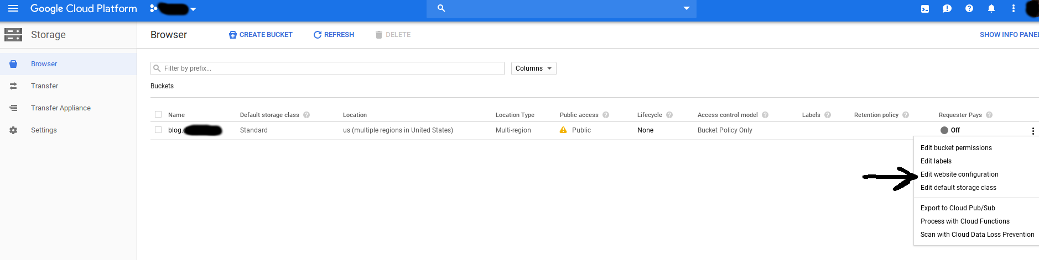Click the Browser bucket icon in sidebar
The width and height of the screenshot is (1039, 260).
pos(13,64)
